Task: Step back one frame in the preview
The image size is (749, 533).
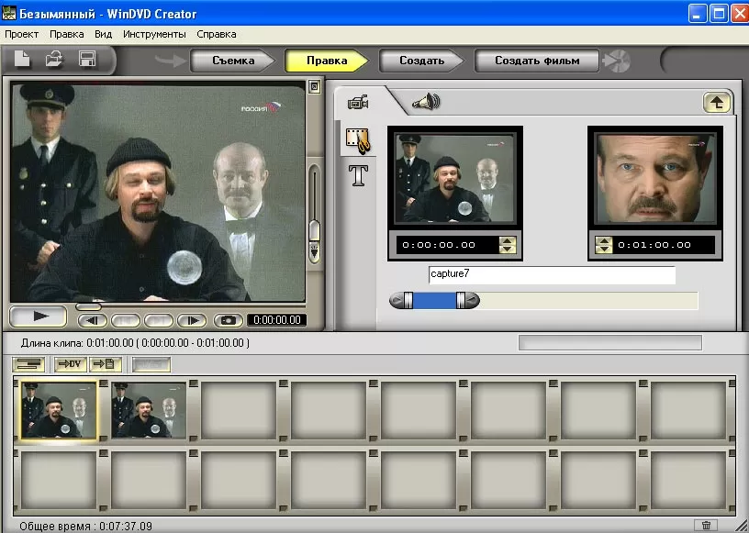Action: [93, 320]
